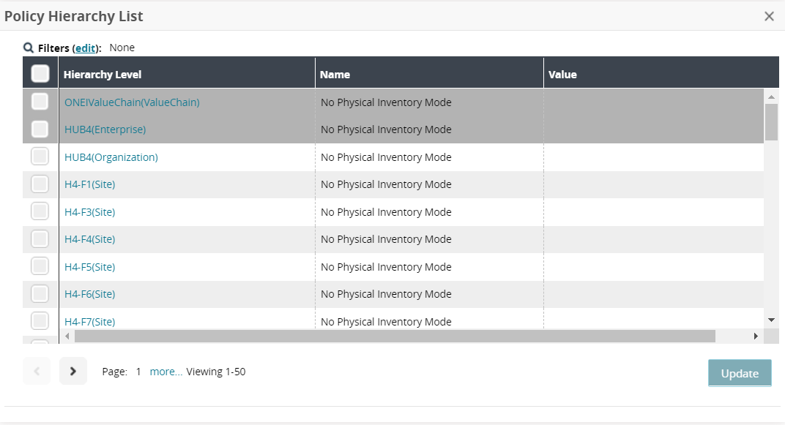Sort by the Name column header
Screen dimensions: 785x425
(x=335, y=75)
